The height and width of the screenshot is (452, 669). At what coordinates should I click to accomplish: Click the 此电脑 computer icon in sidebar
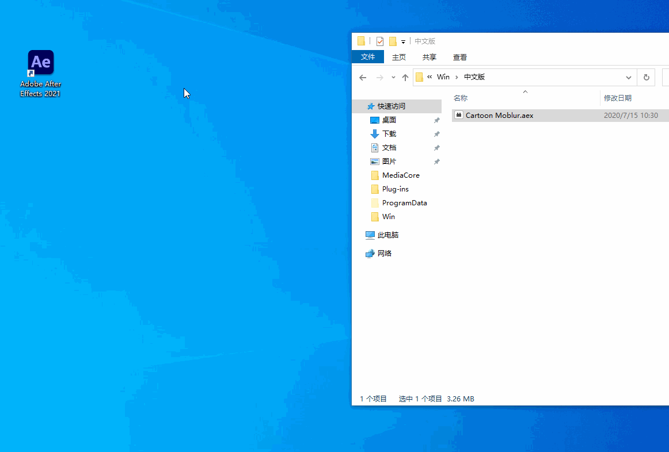click(x=370, y=235)
